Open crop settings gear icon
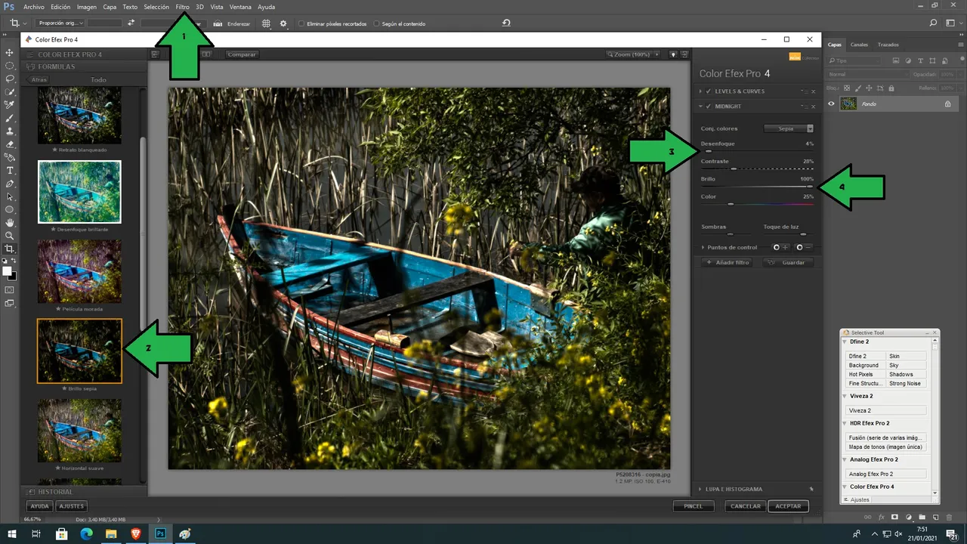 [283, 23]
